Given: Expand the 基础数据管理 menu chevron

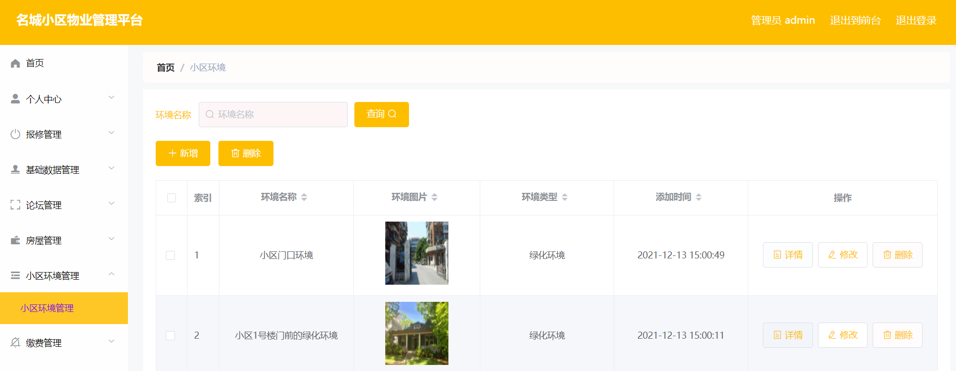Looking at the screenshot, I should 112,168.
